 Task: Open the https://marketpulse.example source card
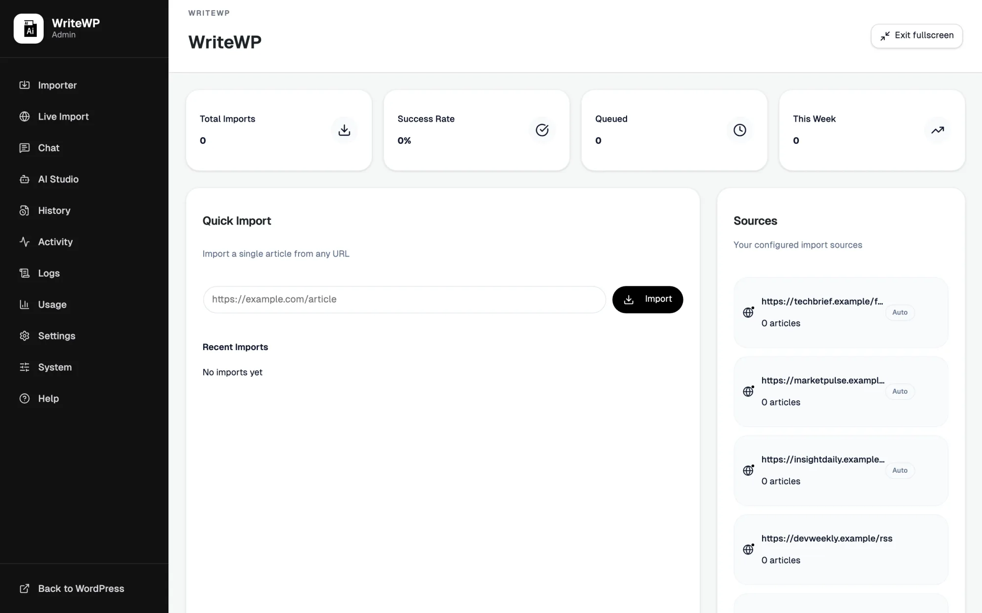pos(841,391)
